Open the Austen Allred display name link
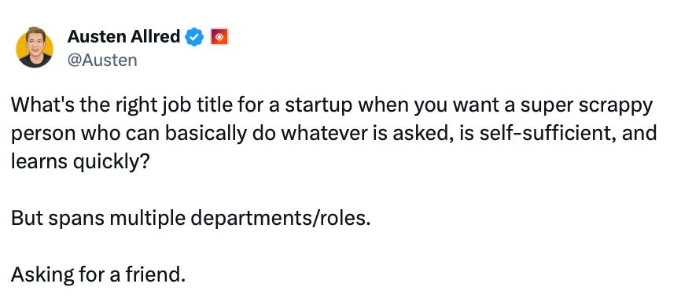Screen dimensions: 692x302 123,37
